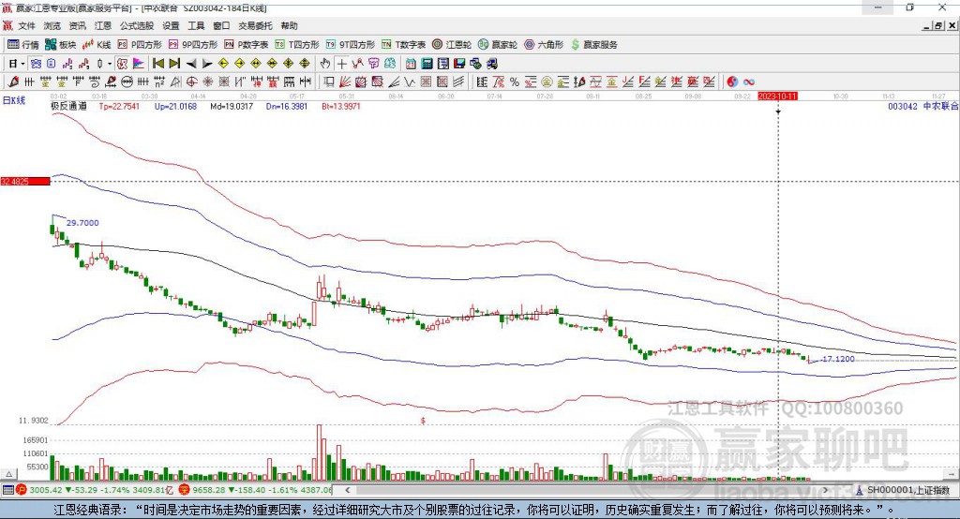Image resolution: width=960 pixels, height=519 pixels.
Task: Open the 工具 menu
Action: coord(196,25)
